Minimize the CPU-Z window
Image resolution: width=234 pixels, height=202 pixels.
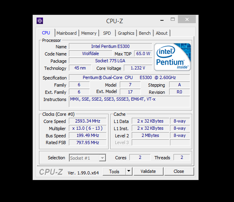point(162,20)
